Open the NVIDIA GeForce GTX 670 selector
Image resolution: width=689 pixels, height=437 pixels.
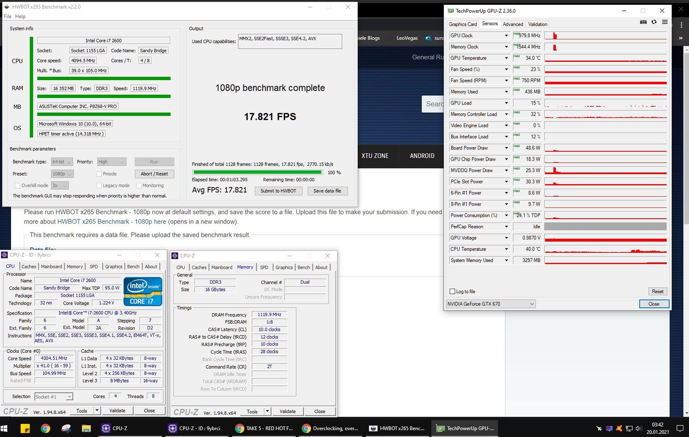(491, 304)
